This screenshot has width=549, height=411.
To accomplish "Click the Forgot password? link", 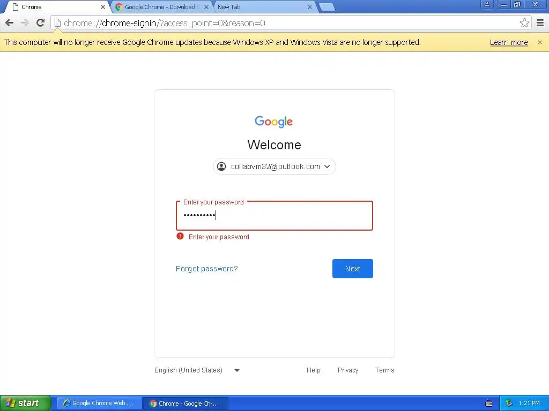I will tap(206, 269).
